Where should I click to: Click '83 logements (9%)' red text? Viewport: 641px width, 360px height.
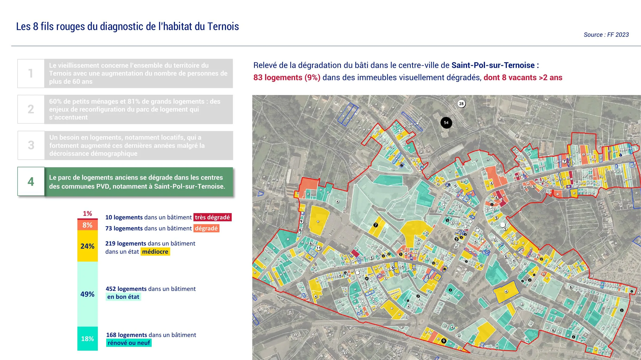(287, 77)
